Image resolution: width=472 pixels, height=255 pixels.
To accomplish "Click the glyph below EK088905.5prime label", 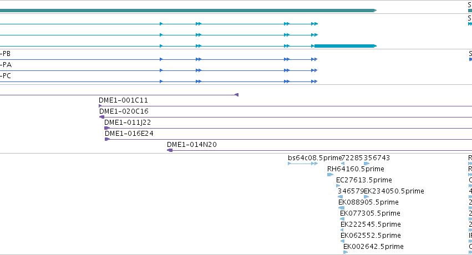I will tap(341, 208).
